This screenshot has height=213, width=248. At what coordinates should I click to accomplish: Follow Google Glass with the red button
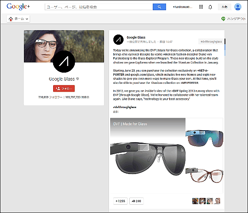pos(64,89)
